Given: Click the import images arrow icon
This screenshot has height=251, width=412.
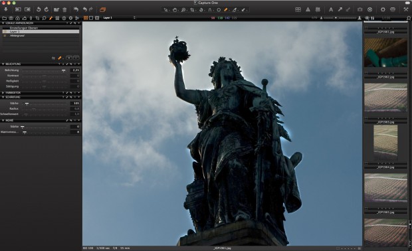Looking at the screenshot, I should click(5, 9).
